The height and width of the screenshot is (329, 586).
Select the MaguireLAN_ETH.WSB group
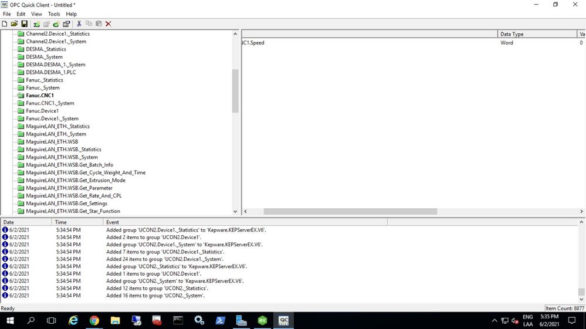52,141
